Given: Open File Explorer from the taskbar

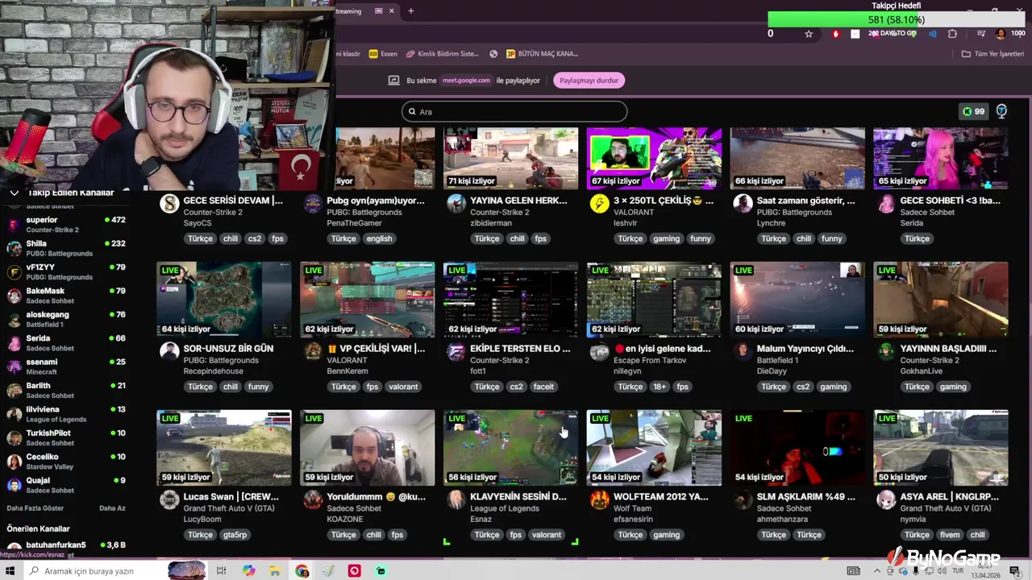Looking at the screenshot, I should [275, 571].
